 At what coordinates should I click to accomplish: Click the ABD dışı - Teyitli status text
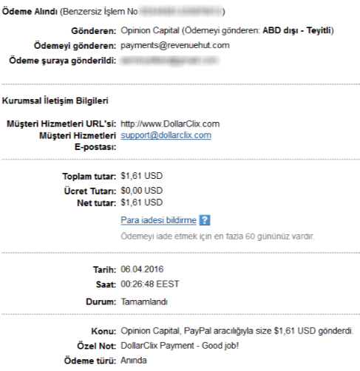coord(296,30)
